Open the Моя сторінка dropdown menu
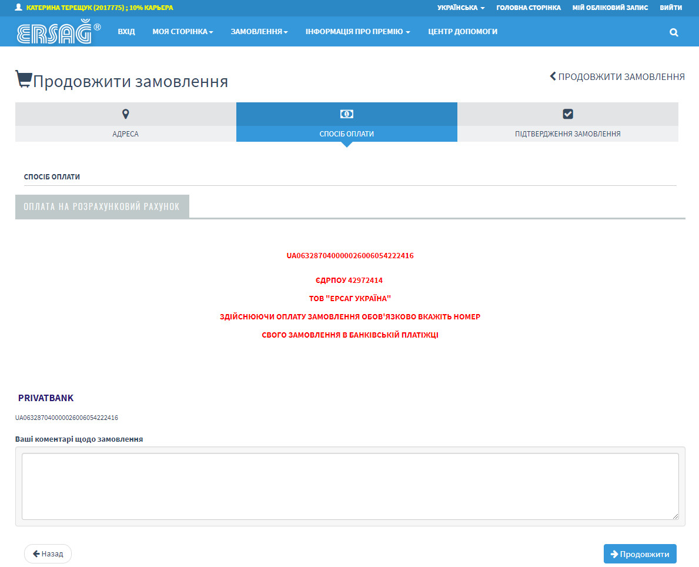699x567 pixels. click(182, 32)
